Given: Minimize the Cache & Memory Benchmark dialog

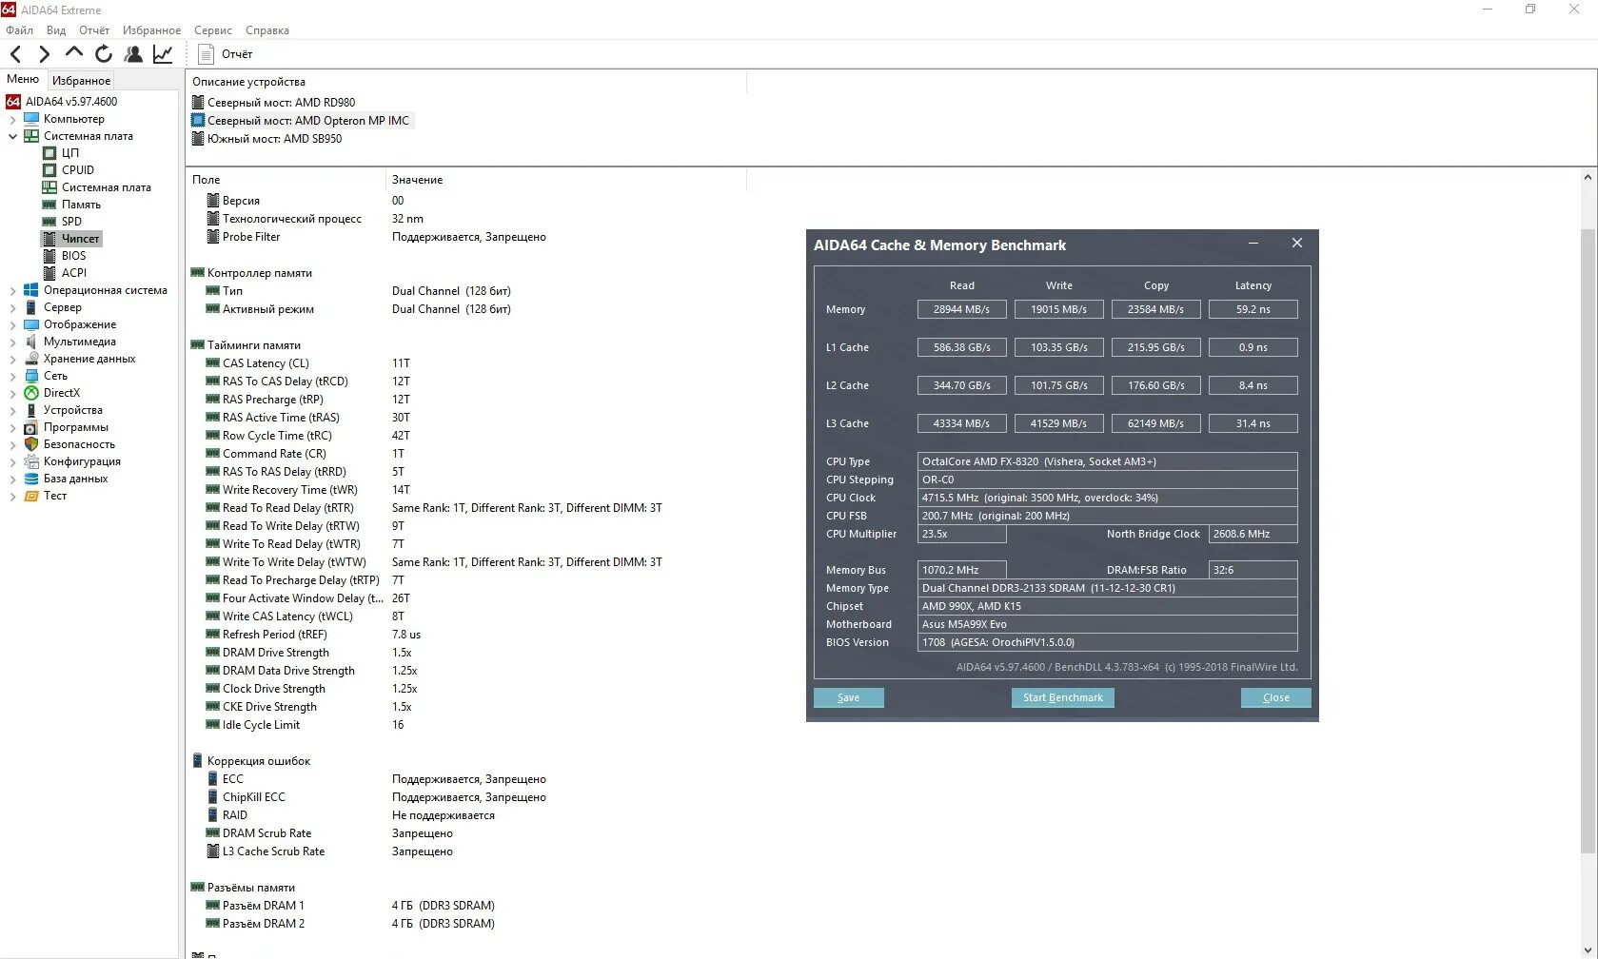Looking at the screenshot, I should pyautogui.click(x=1253, y=244).
